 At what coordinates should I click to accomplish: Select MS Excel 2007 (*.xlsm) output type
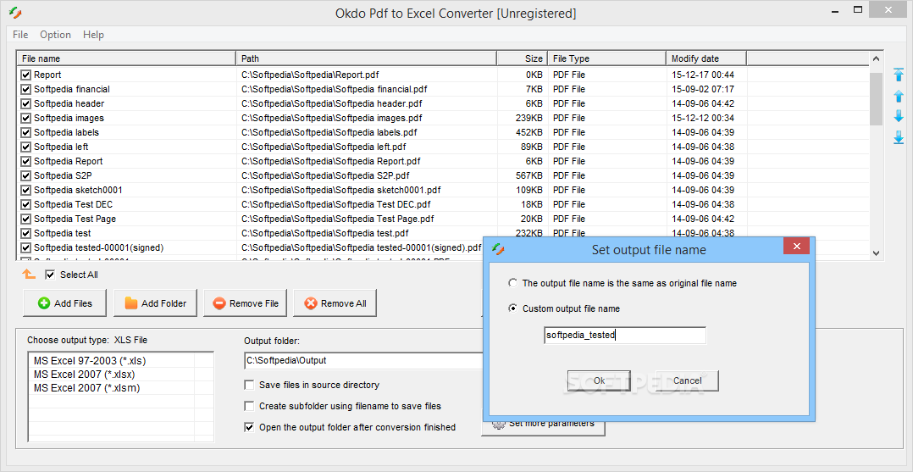(86, 387)
